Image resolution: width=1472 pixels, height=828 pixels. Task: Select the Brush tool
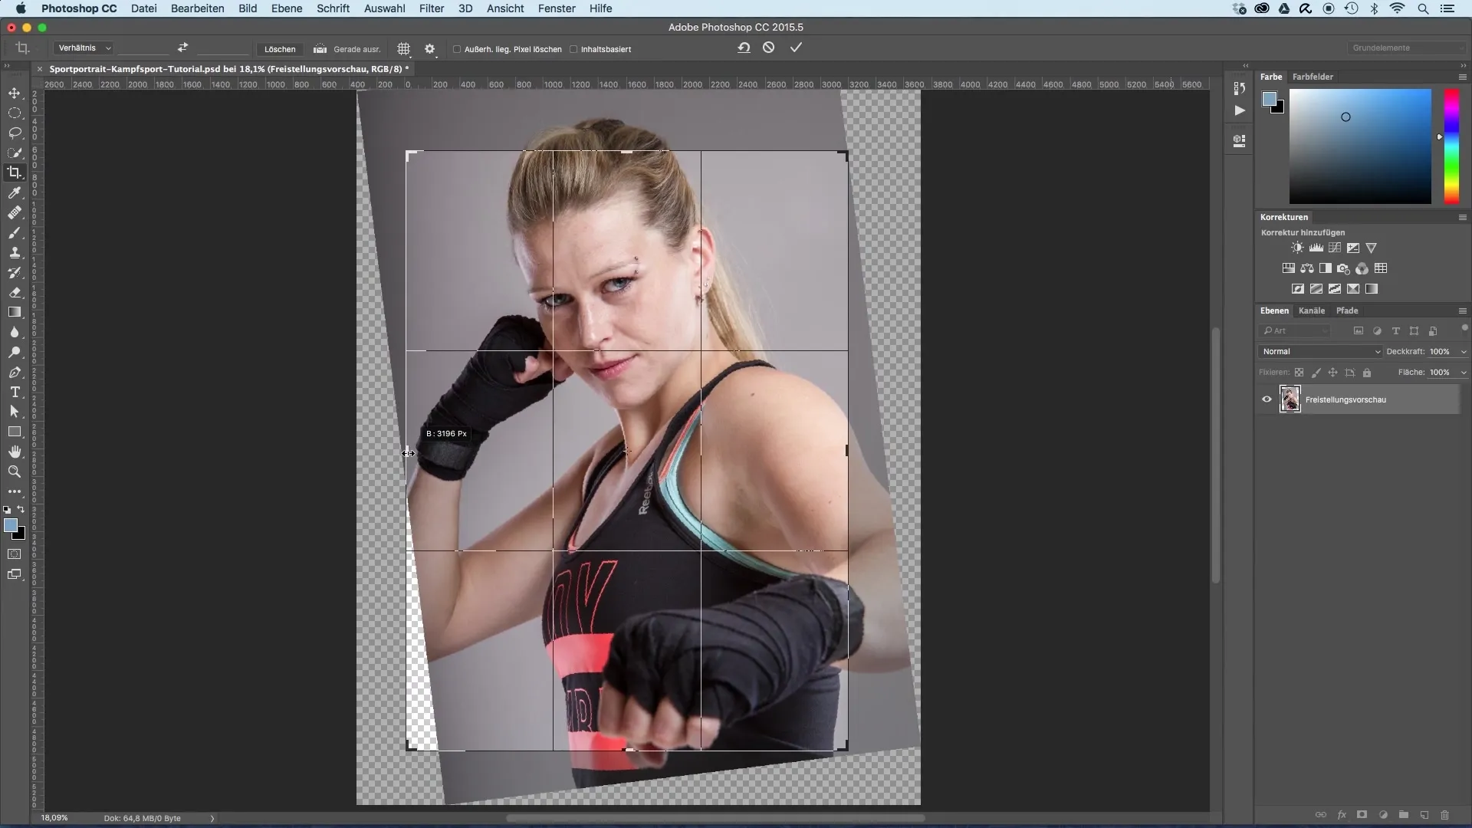(15, 232)
